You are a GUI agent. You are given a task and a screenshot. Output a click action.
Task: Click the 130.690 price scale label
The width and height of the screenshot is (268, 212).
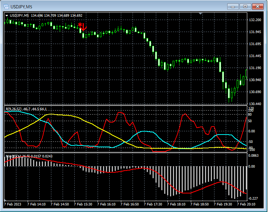[255, 92]
